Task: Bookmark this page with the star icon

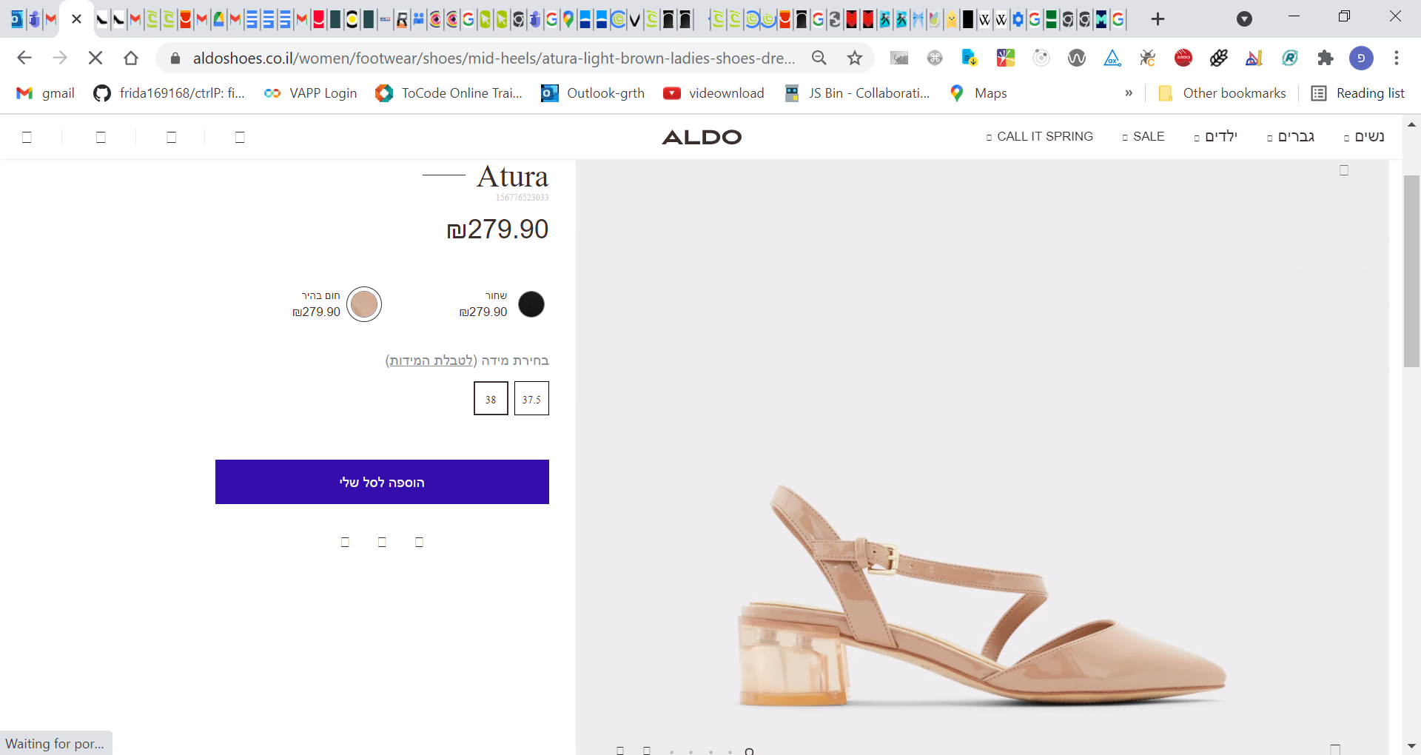Action: 855,58
